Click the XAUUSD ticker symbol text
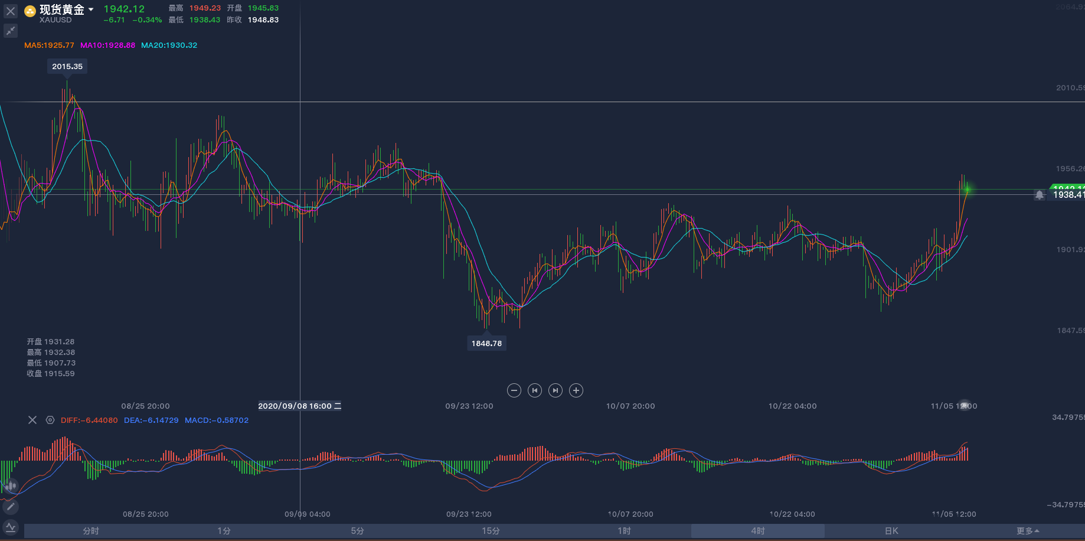The height and width of the screenshot is (541, 1085). pos(55,20)
